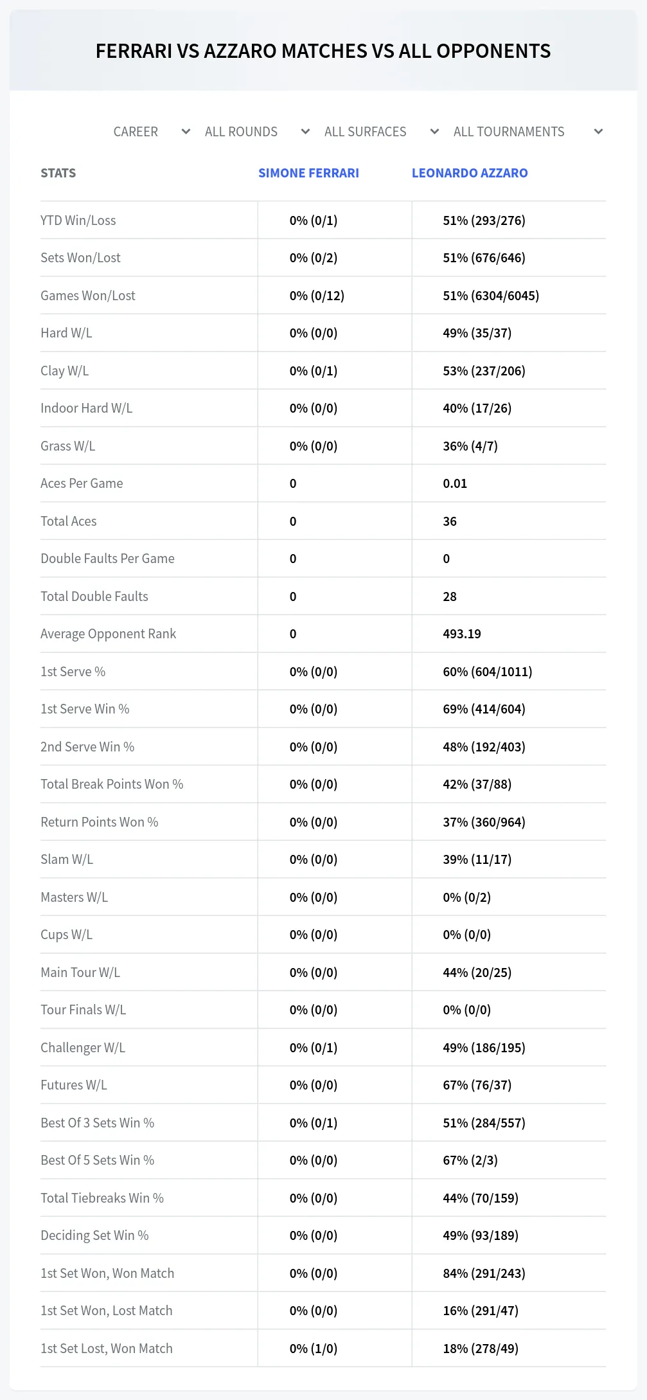Click the chevron next to ALL SURFACES
The width and height of the screenshot is (647, 1400).
tap(434, 132)
